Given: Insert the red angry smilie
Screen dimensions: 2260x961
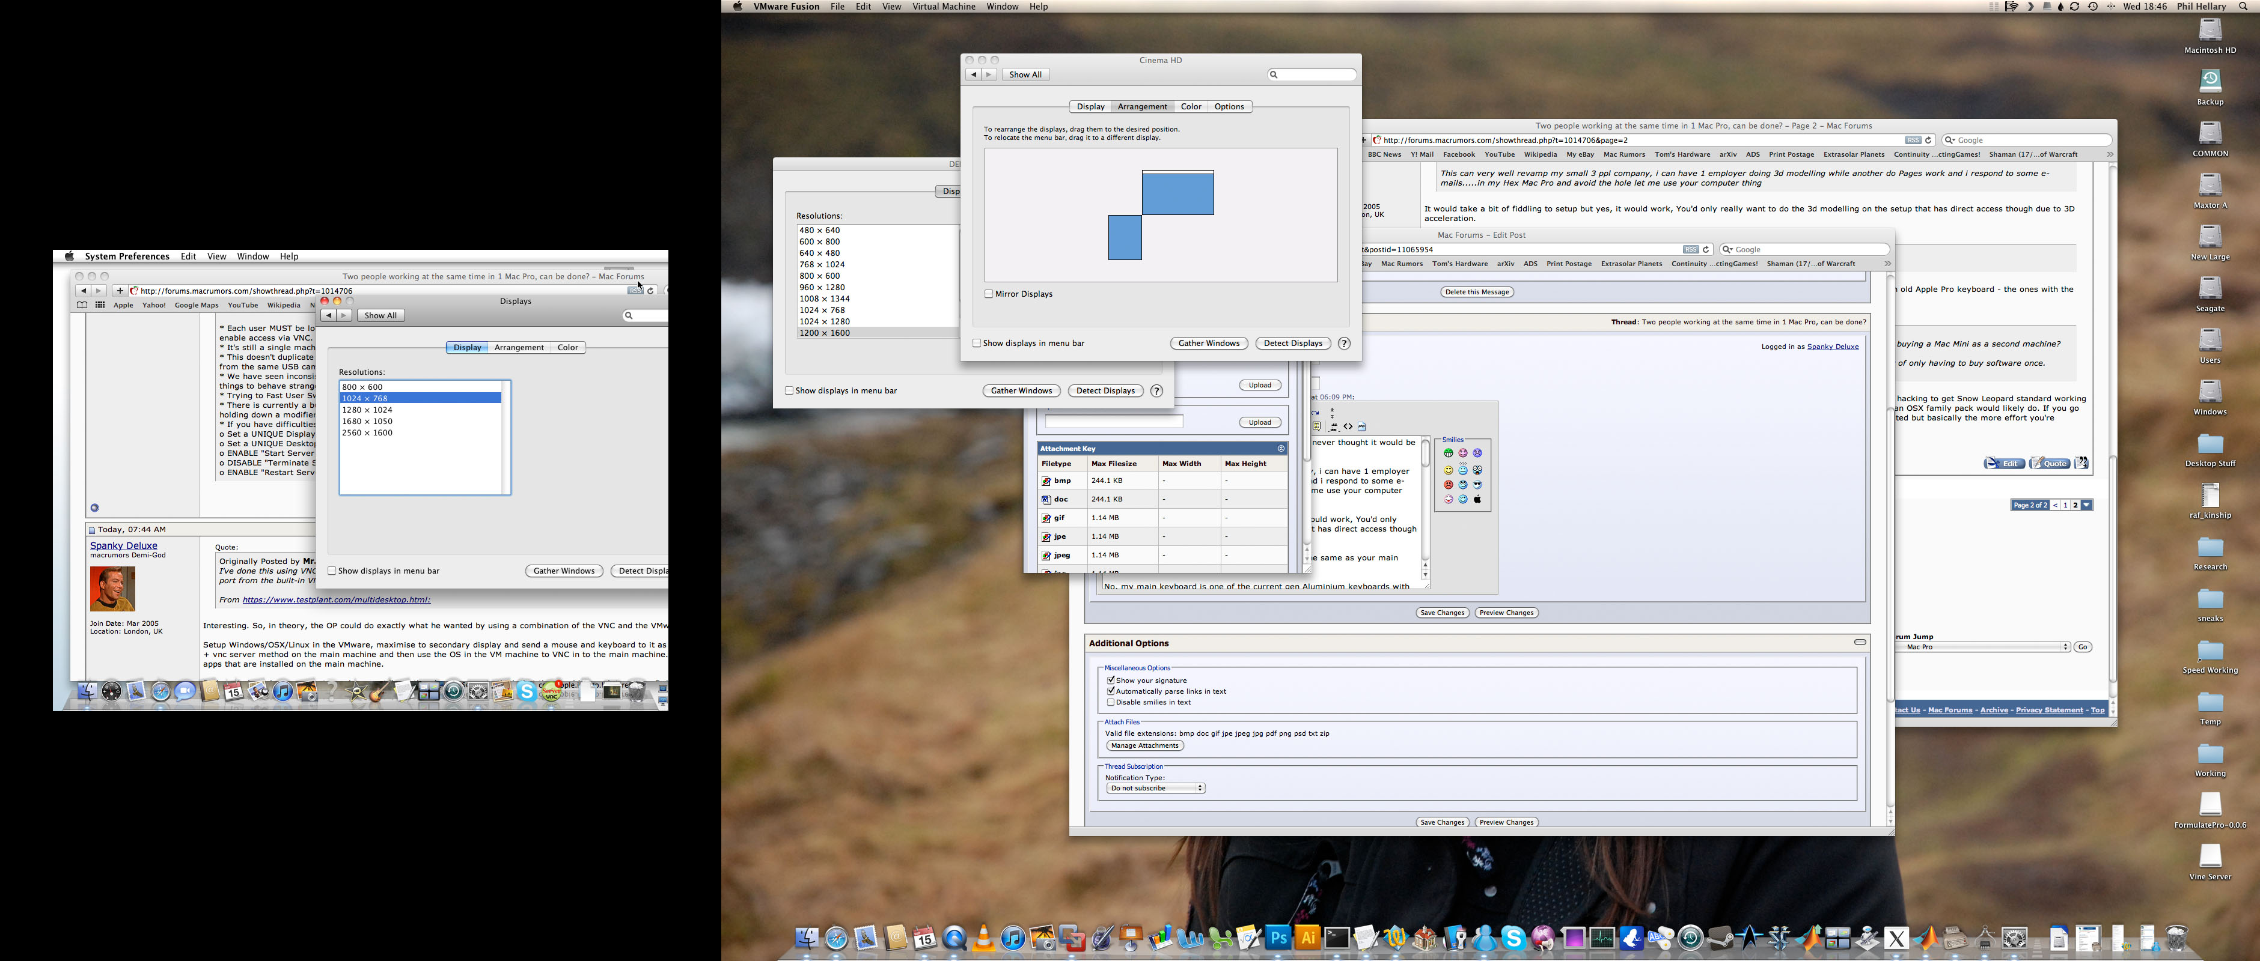Looking at the screenshot, I should [1449, 485].
